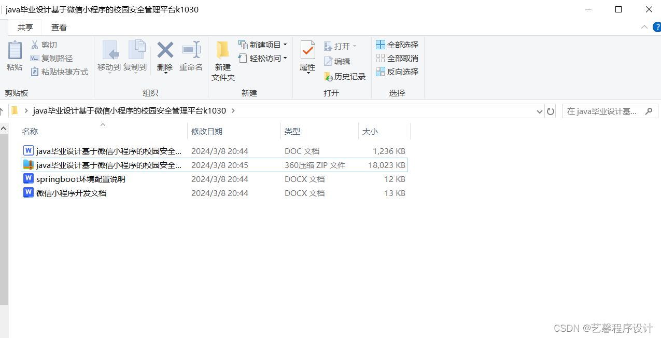Click the red X Delete (删除) icon
The height and width of the screenshot is (338, 661).
(x=165, y=50)
